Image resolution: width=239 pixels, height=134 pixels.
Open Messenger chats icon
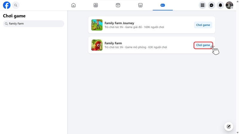[x=212, y=5]
